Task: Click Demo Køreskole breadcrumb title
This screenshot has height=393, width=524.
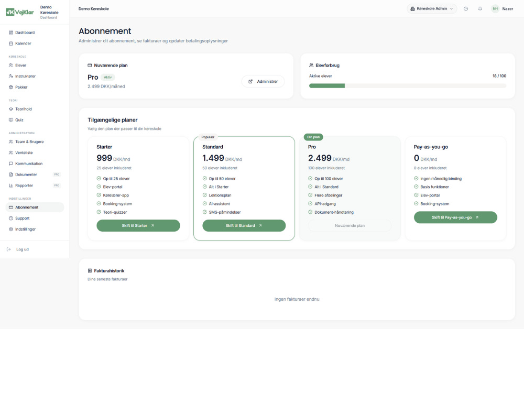Action: pos(94,9)
